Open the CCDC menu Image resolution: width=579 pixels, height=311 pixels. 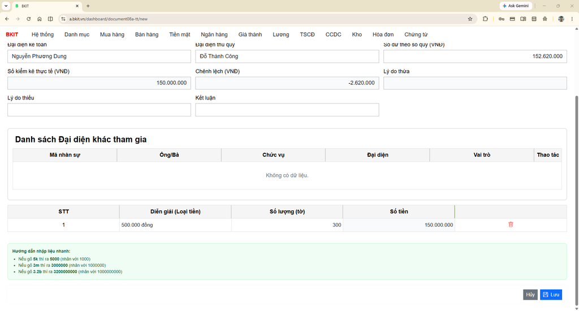point(333,34)
